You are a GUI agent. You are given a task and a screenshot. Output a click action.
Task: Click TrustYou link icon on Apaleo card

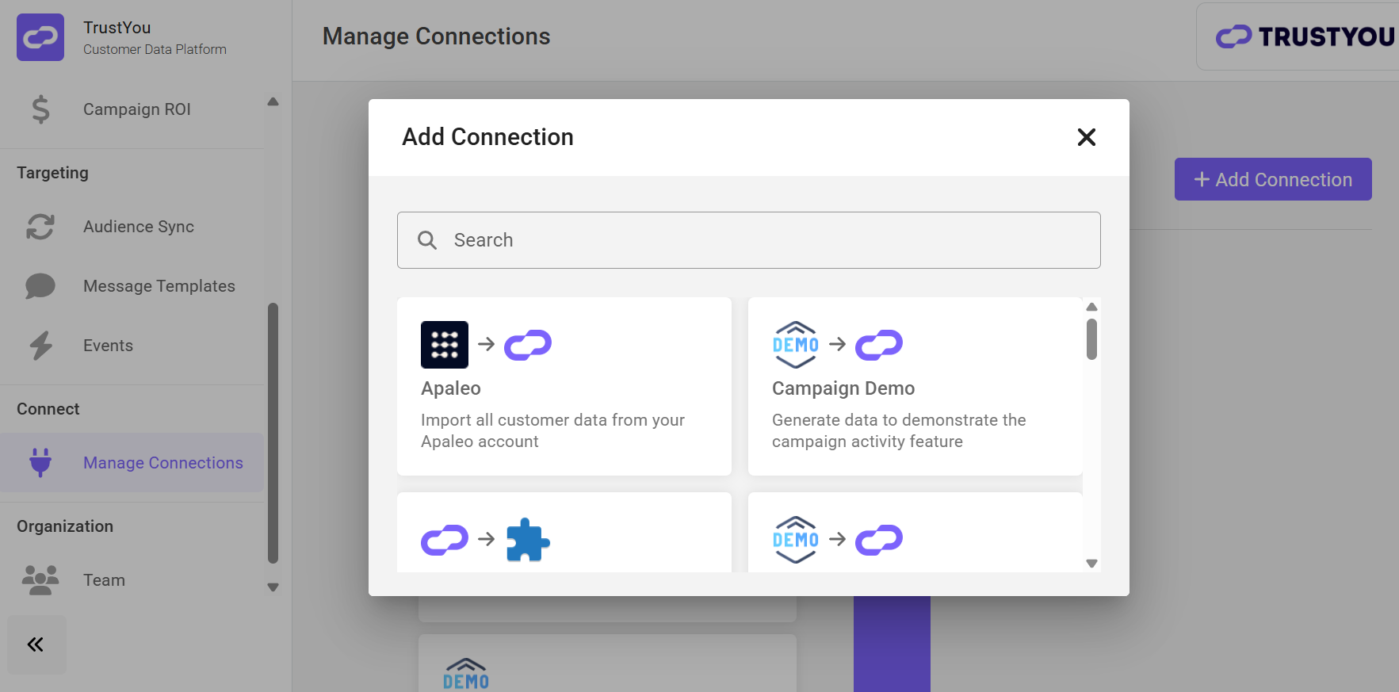[528, 345]
